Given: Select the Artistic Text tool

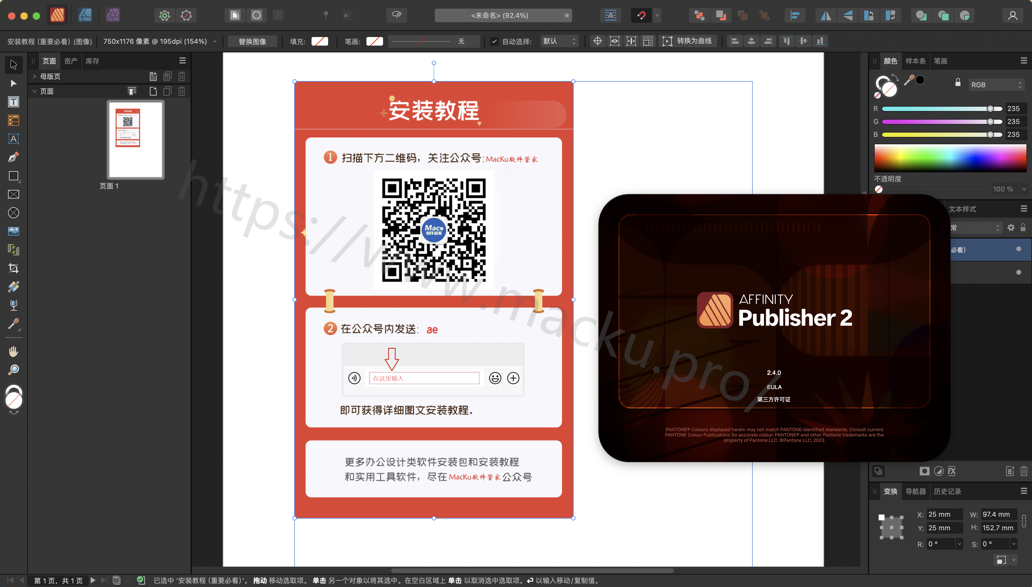Looking at the screenshot, I should [13, 139].
